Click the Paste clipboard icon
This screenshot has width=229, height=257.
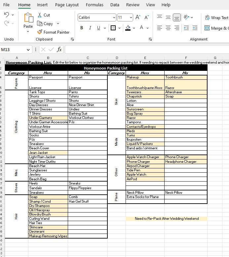pyautogui.click(x=29, y=17)
